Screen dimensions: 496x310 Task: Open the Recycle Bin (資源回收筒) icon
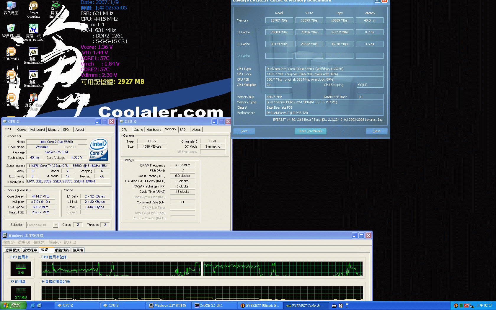click(11, 30)
